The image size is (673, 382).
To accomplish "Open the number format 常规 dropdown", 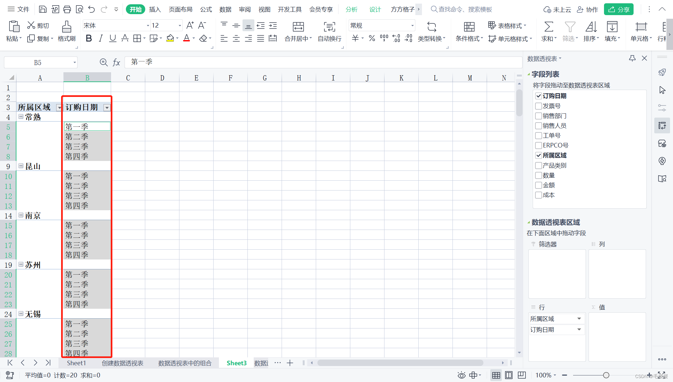I will click(412, 26).
